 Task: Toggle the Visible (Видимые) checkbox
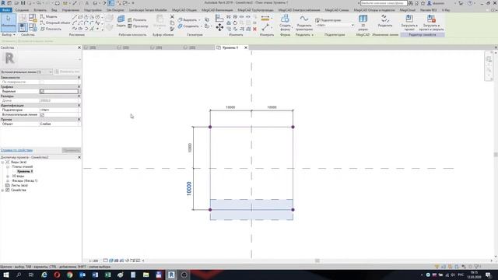tap(42, 92)
